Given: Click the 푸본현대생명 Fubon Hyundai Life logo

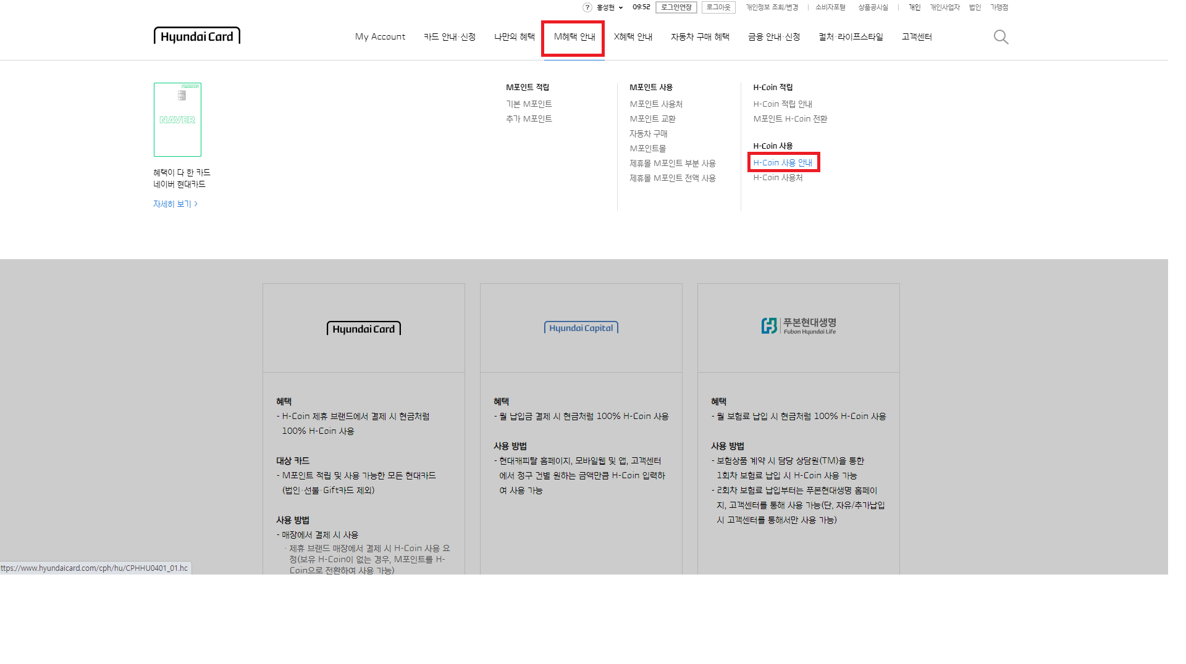Looking at the screenshot, I should click(799, 326).
